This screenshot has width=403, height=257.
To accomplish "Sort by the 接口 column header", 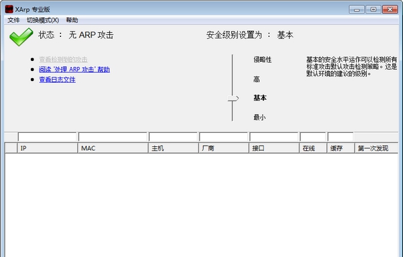I will (x=274, y=148).
